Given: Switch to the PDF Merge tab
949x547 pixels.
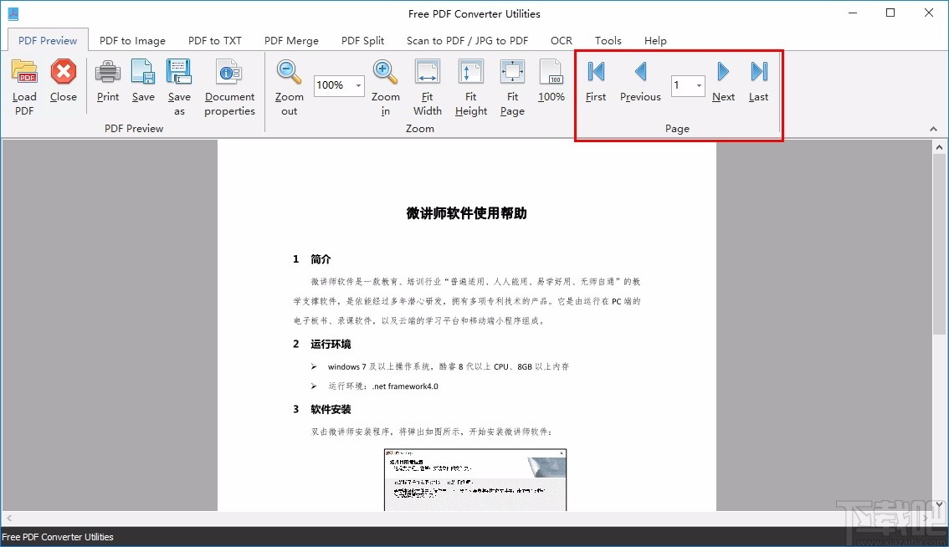Looking at the screenshot, I should point(291,40).
